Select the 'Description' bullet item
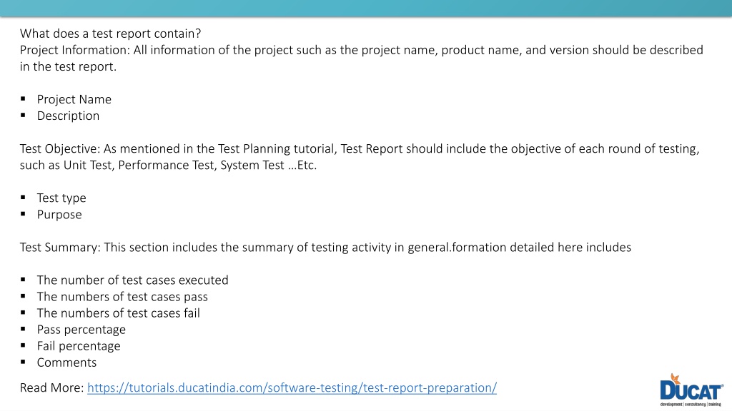 [x=68, y=116]
